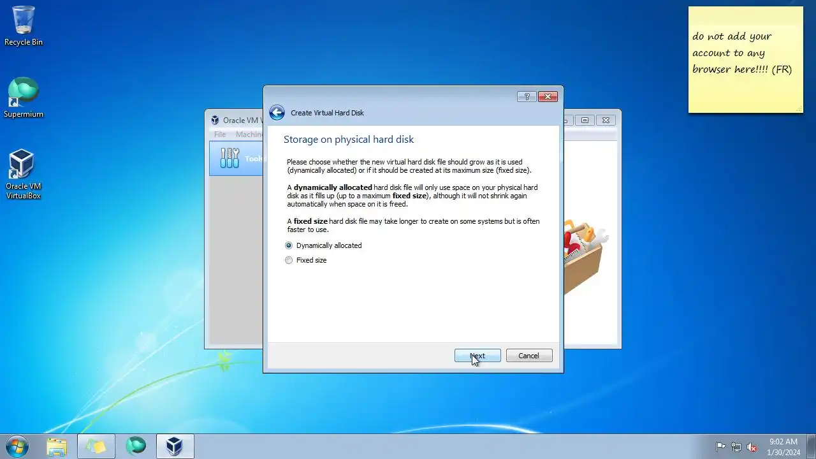Maximize the VirtualBox Manager window
Viewport: 816px width, 459px height.
coord(585,120)
